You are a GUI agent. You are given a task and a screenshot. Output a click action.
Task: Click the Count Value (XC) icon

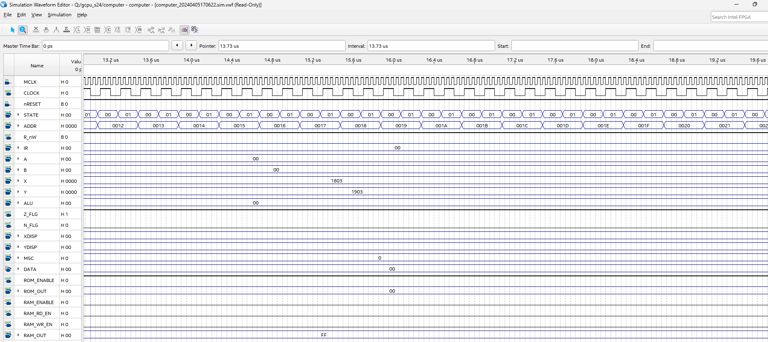point(107,30)
